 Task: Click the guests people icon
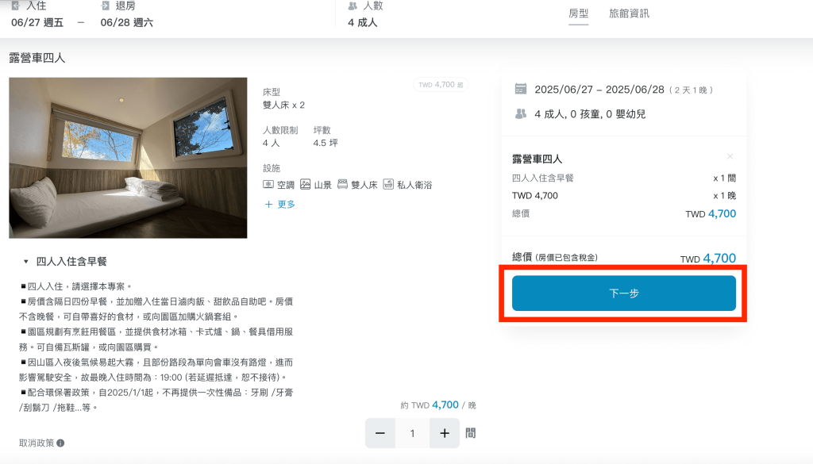pos(353,6)
